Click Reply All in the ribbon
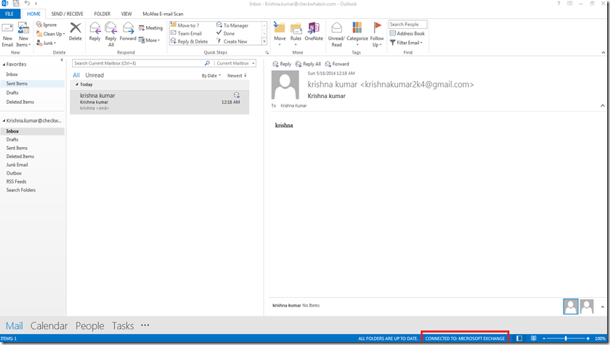Image resolution: width=610 pixels, height=345 pixels. [x=111, y=35]
